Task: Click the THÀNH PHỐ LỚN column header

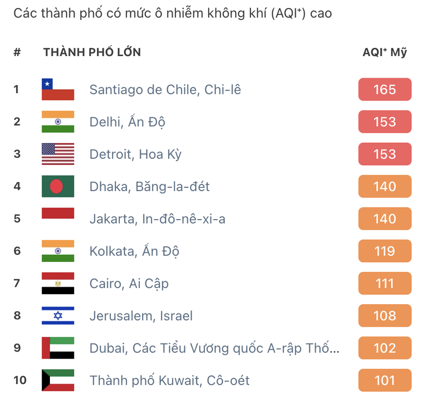Action: coord(92,52)
